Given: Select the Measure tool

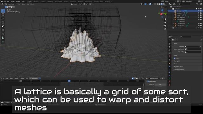Looking at the screenshot, I should click(3, 38).
